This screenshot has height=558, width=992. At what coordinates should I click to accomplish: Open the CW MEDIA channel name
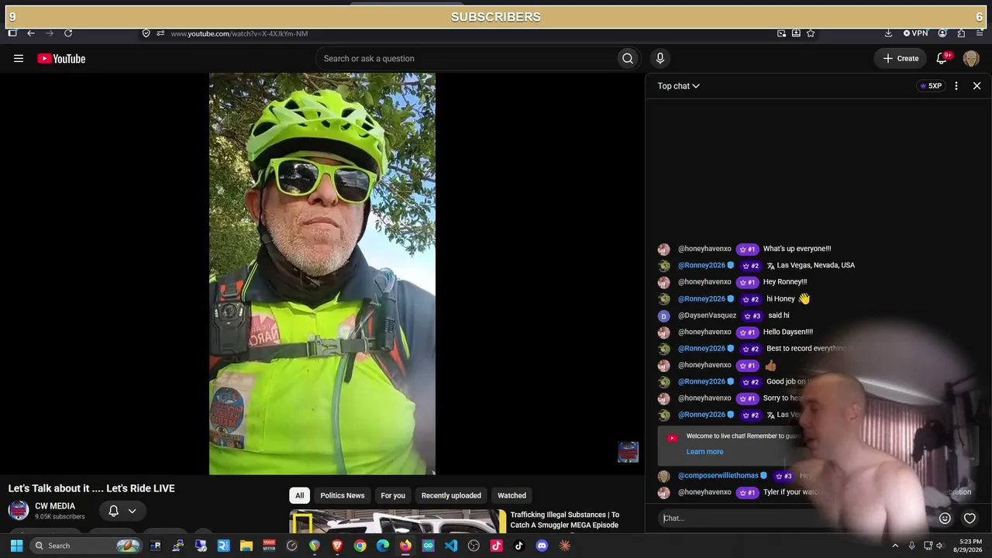tap(55, 506)
